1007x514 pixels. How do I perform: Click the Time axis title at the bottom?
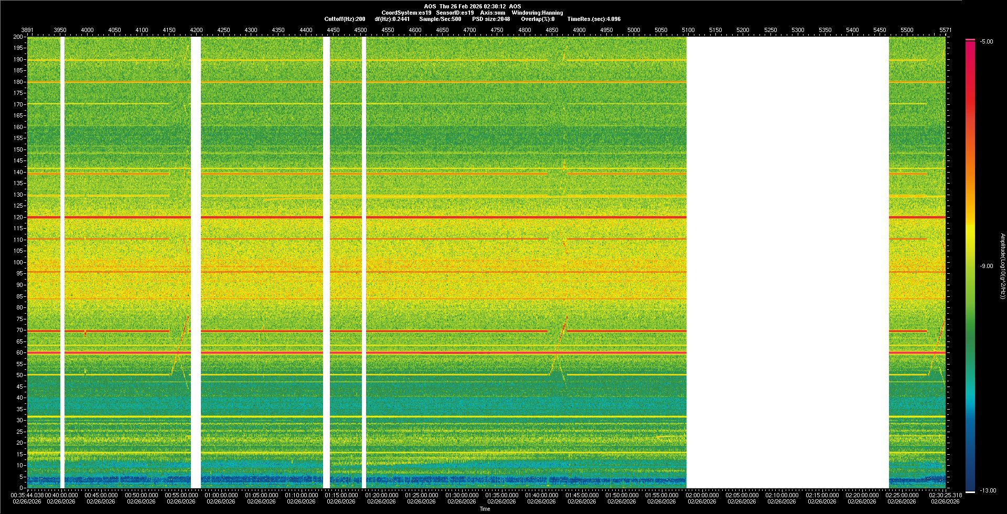pyautogui.click(x=485, y=509)
